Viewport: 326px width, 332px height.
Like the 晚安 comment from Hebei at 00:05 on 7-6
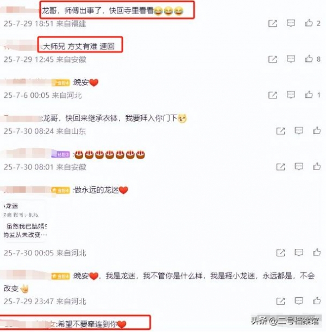(x=309, y=95)
